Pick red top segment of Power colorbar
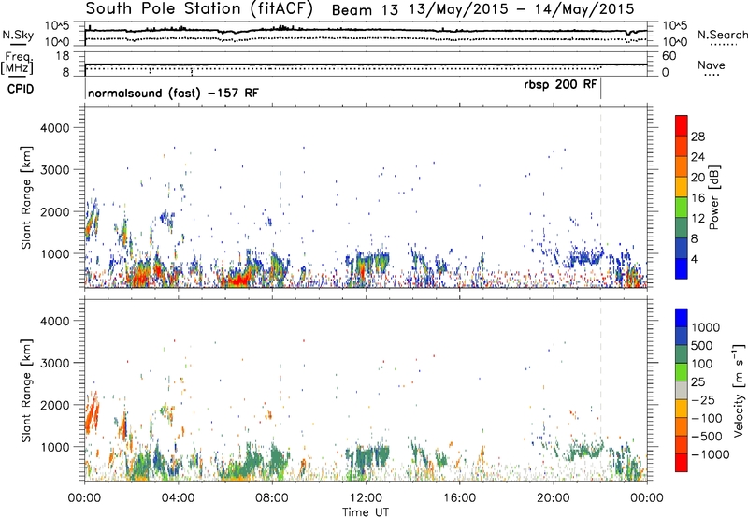 point(682,124)
